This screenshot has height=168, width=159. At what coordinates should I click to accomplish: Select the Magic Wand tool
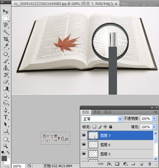[5, 32]
